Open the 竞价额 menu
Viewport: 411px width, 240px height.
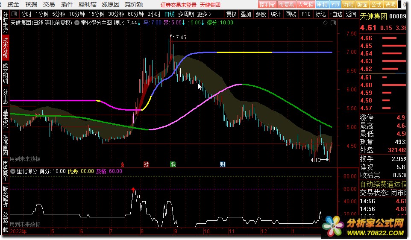[x=134, y=4]
